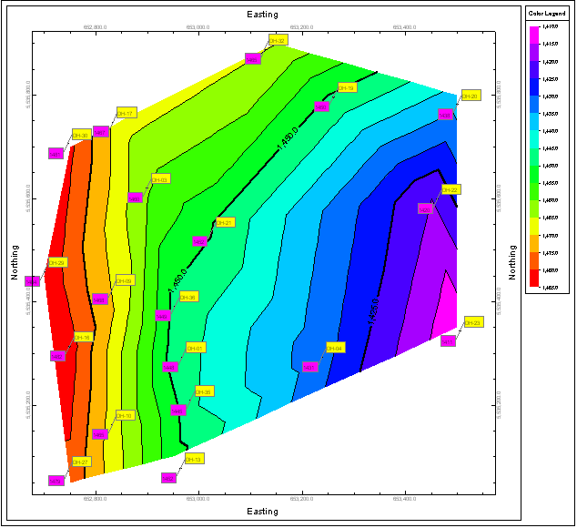Select the DH-01 borehole label

[x=196, y=348]
